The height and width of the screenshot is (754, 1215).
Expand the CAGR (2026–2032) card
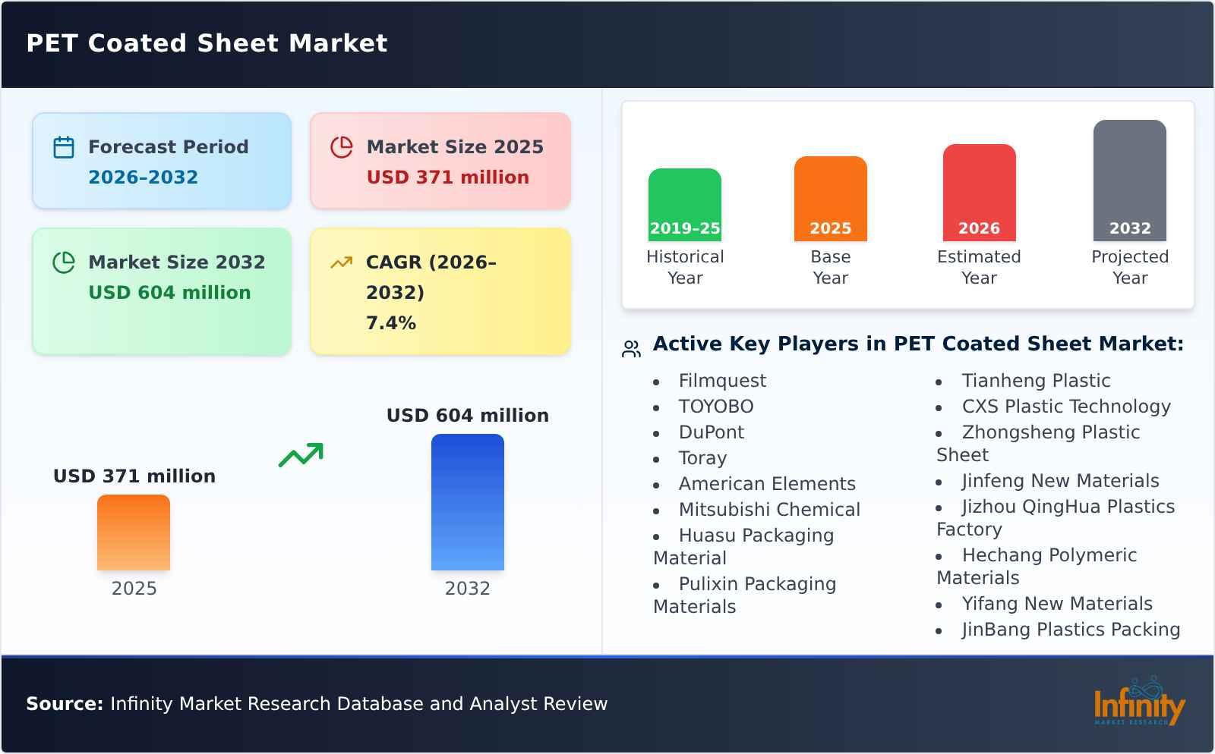pyautogui.click(x=439, y=291)
